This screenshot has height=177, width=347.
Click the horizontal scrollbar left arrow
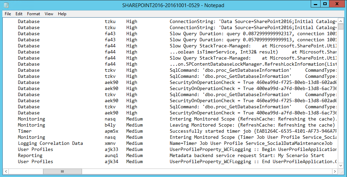(x=6, y=171)
